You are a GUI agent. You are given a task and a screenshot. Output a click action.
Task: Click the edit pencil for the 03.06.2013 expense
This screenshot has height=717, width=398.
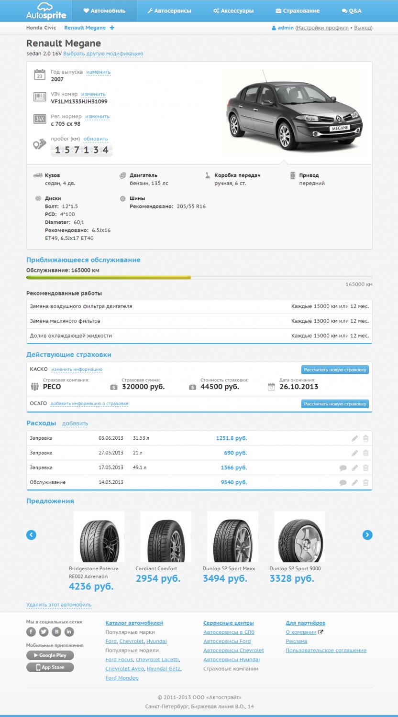tap(354, 438)
